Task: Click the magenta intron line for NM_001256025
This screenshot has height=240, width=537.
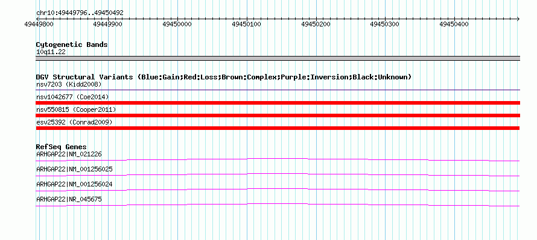Action: (x=278, y=174)
